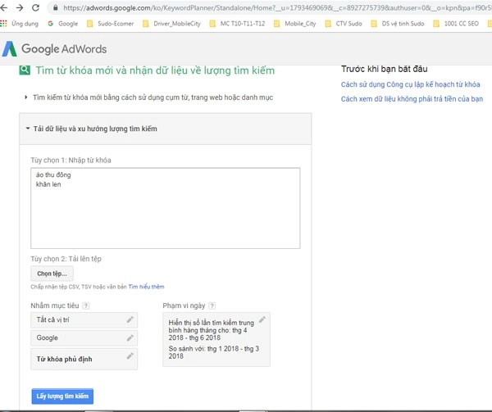The width and height of the screenshot is (492, 412).
Task: Expand Tìm kiếm từ khóa mới bằng cụm từ section
Action: point(150,97)
